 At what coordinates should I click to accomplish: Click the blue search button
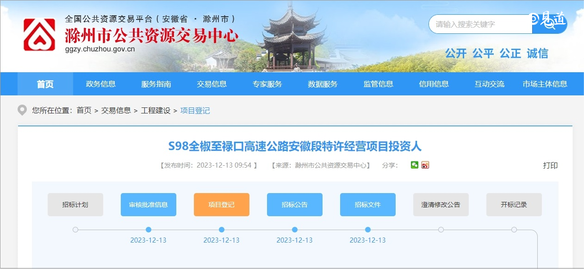(x=549, y=24)
